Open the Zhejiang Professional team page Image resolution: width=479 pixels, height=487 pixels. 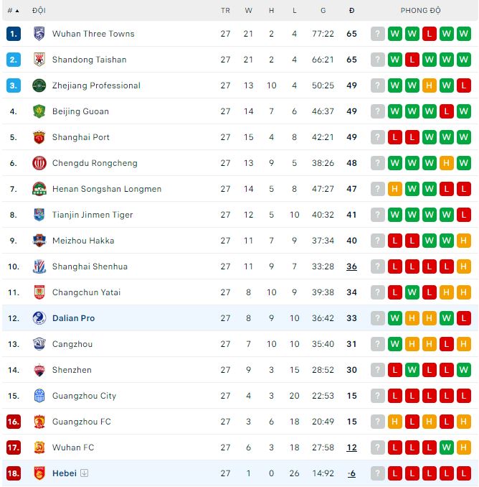96,85
